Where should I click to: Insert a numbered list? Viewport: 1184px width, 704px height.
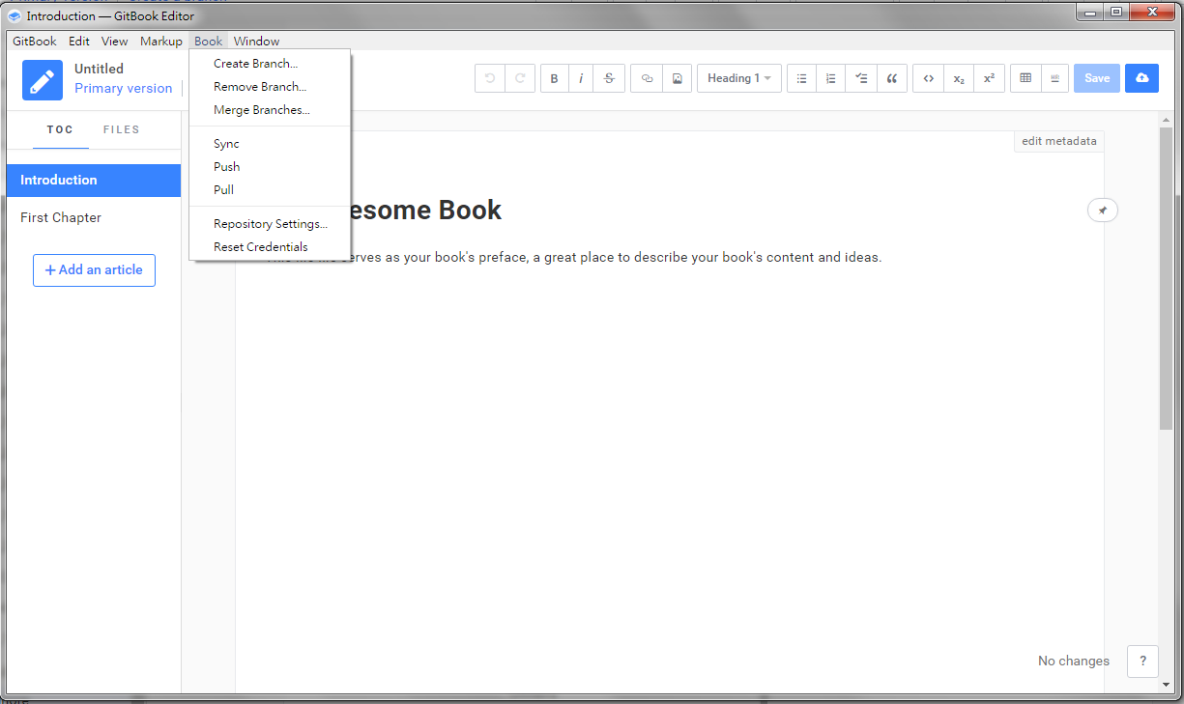point(830,79)
